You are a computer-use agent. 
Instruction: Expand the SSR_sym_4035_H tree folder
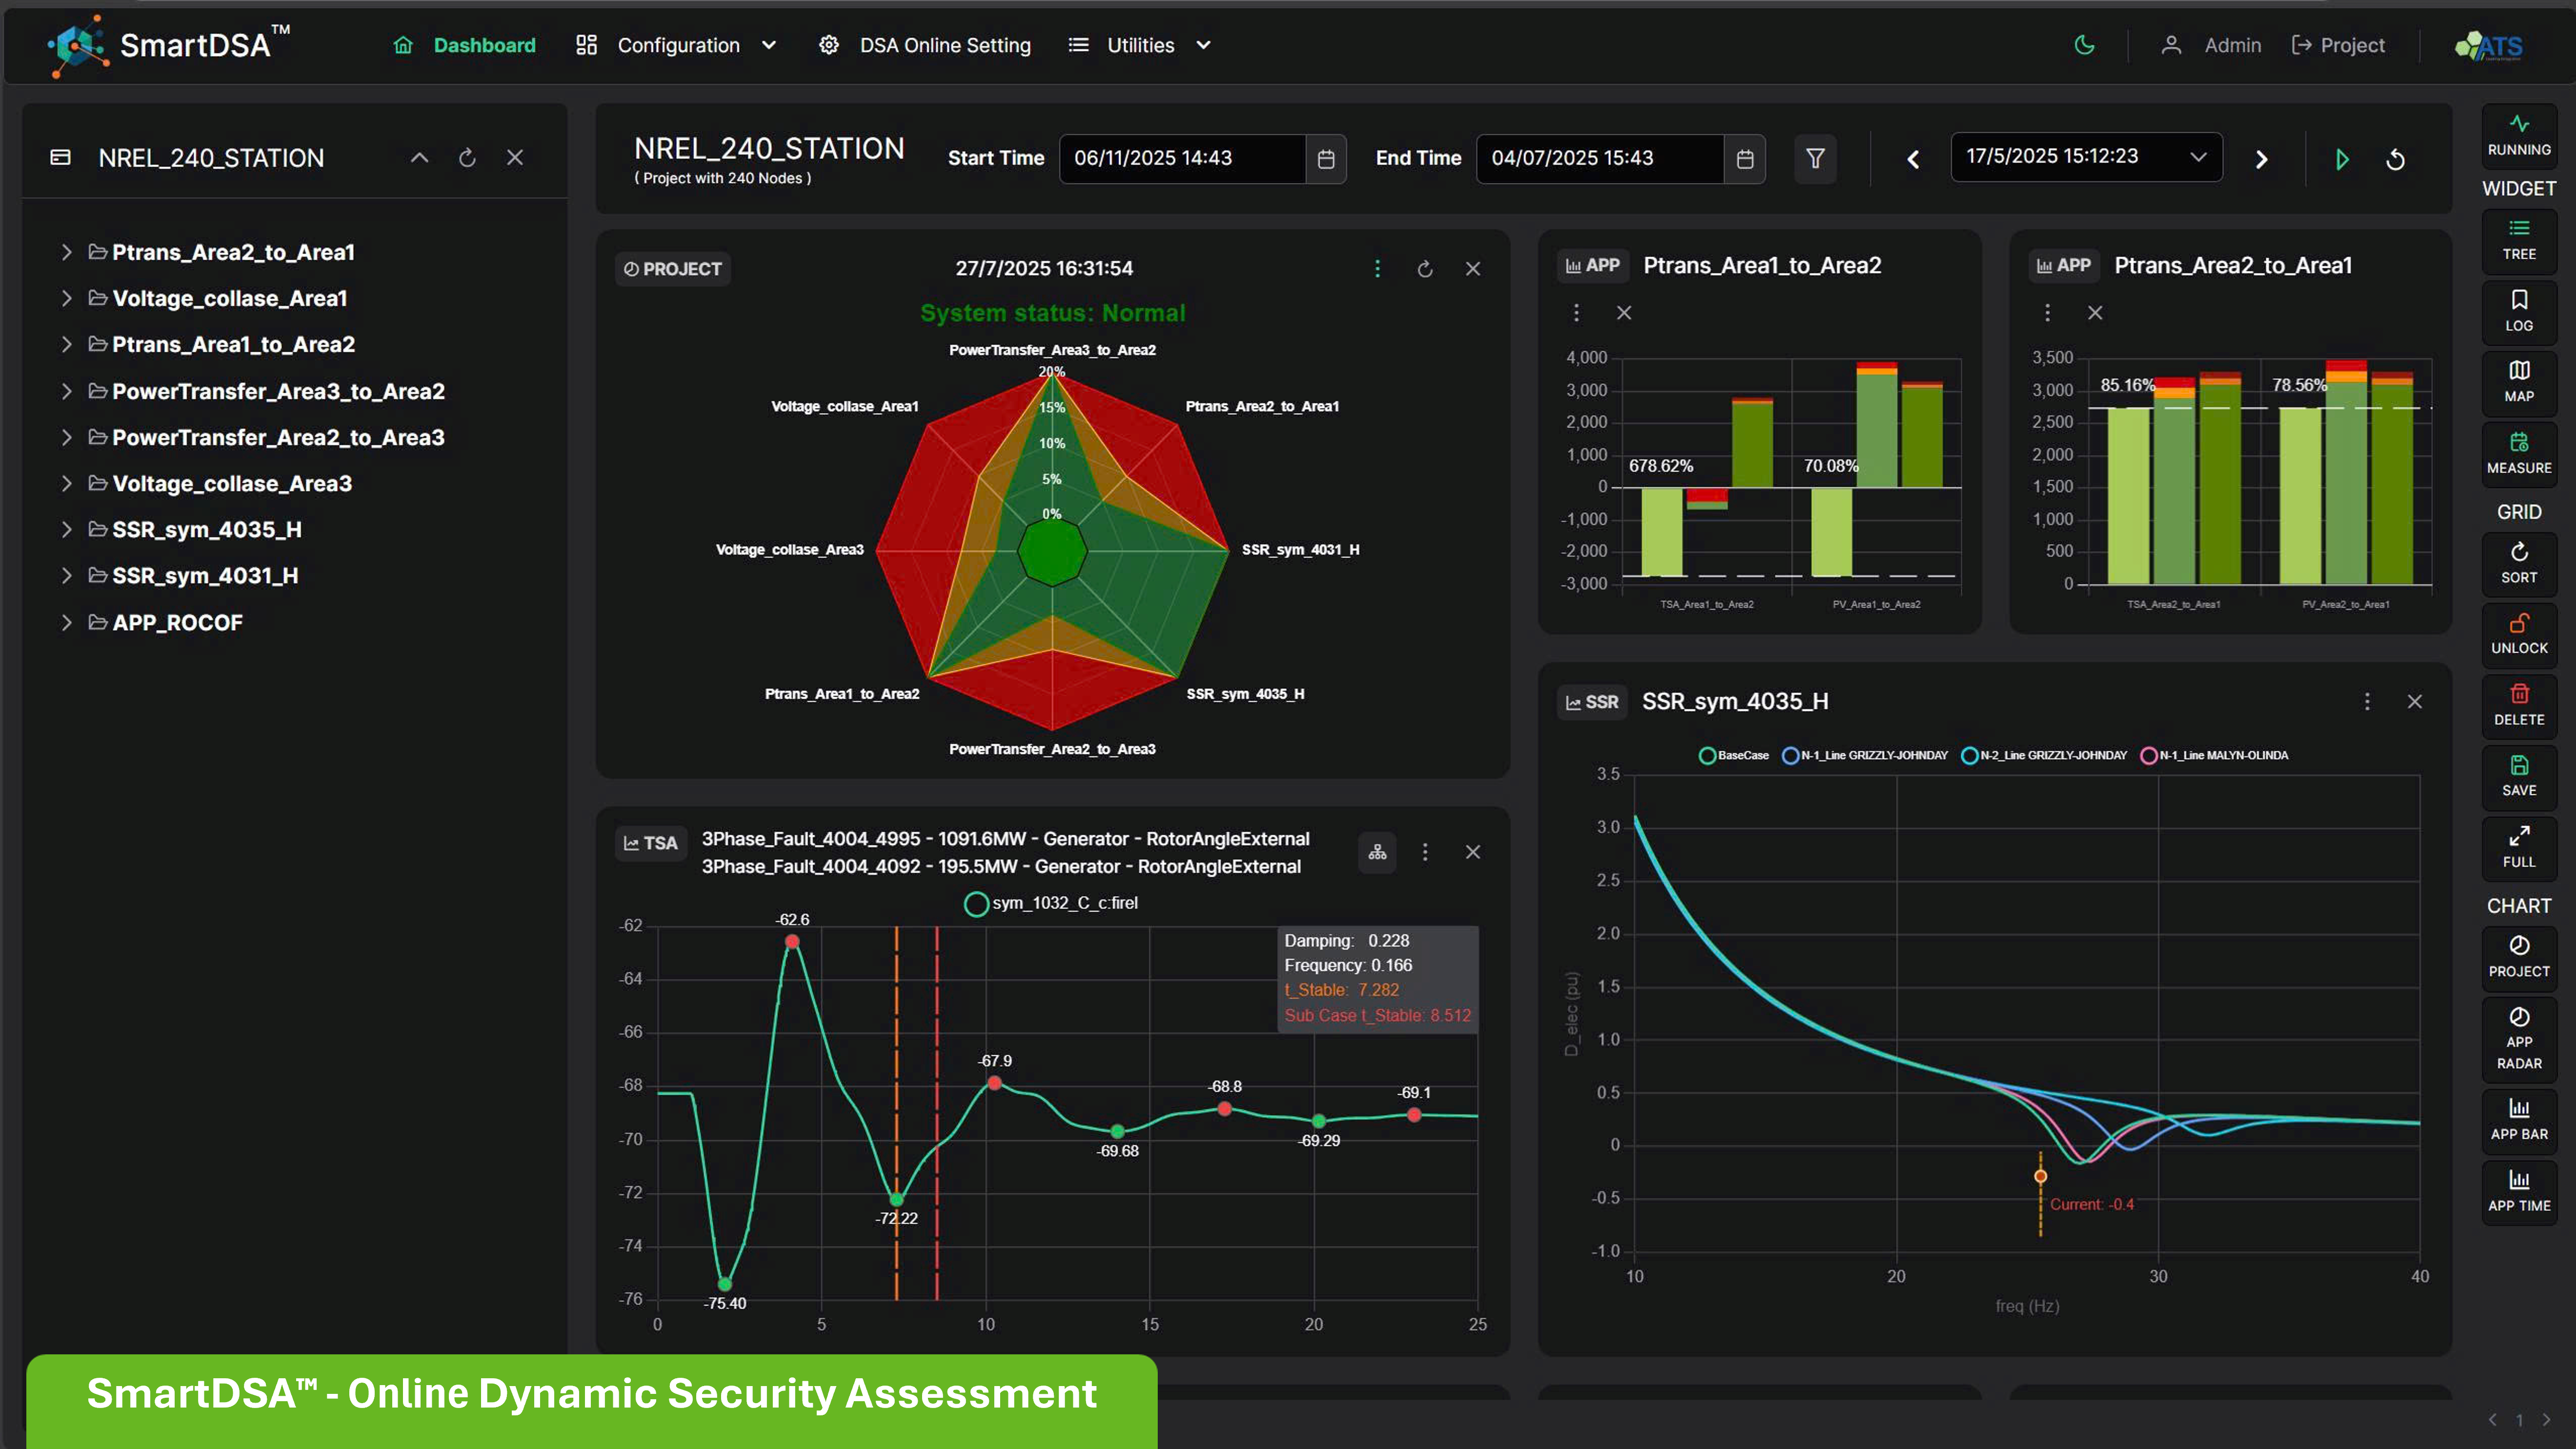point(66,529)
